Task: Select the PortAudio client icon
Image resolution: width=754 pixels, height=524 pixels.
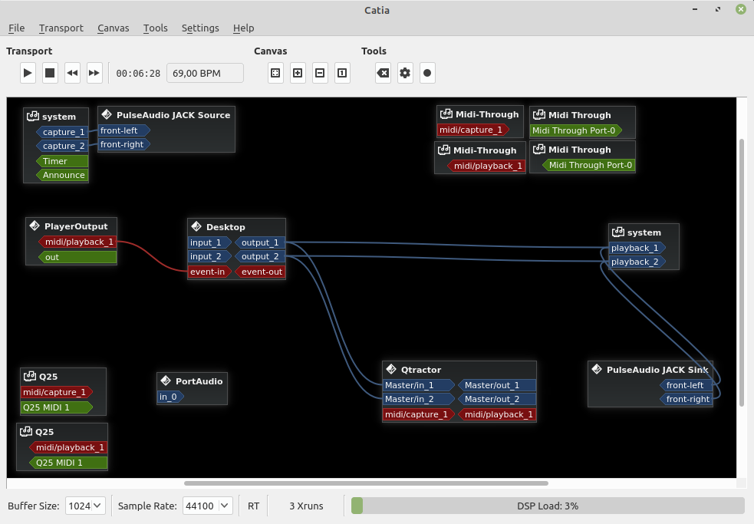Action: [x=166, y=381]
